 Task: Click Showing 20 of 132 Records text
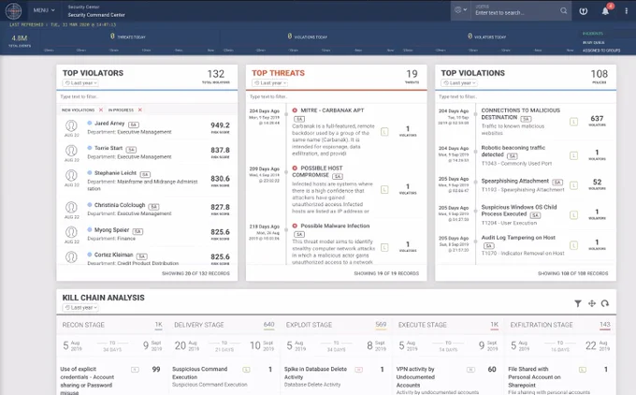tap(195, 273)
